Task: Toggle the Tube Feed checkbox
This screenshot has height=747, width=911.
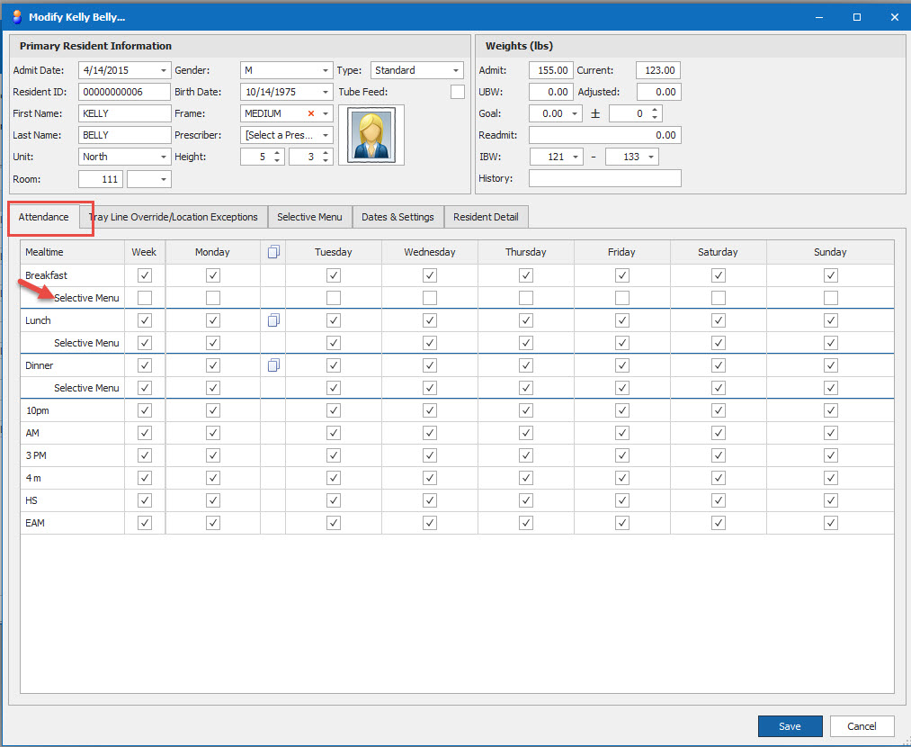Action: (458, 92)
